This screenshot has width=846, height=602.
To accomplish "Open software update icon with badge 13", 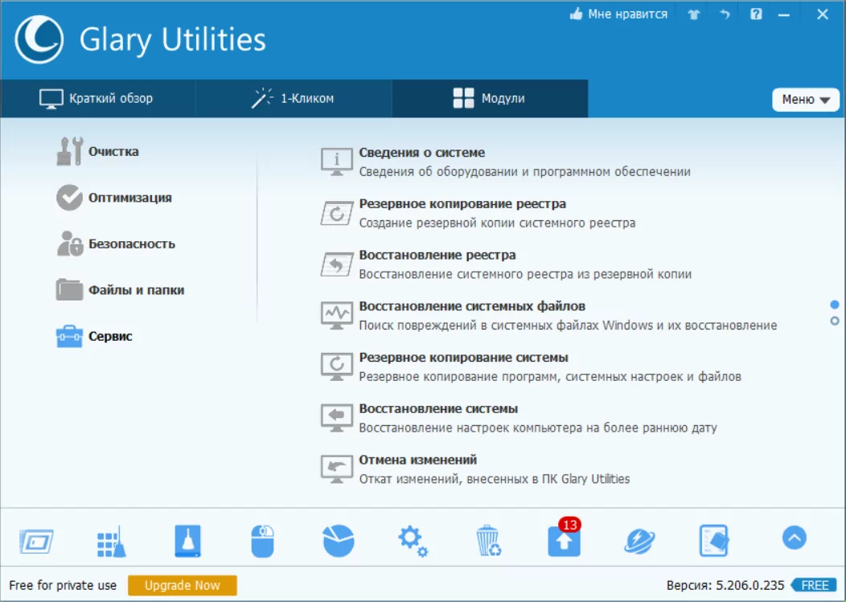I will click(565, 537).
